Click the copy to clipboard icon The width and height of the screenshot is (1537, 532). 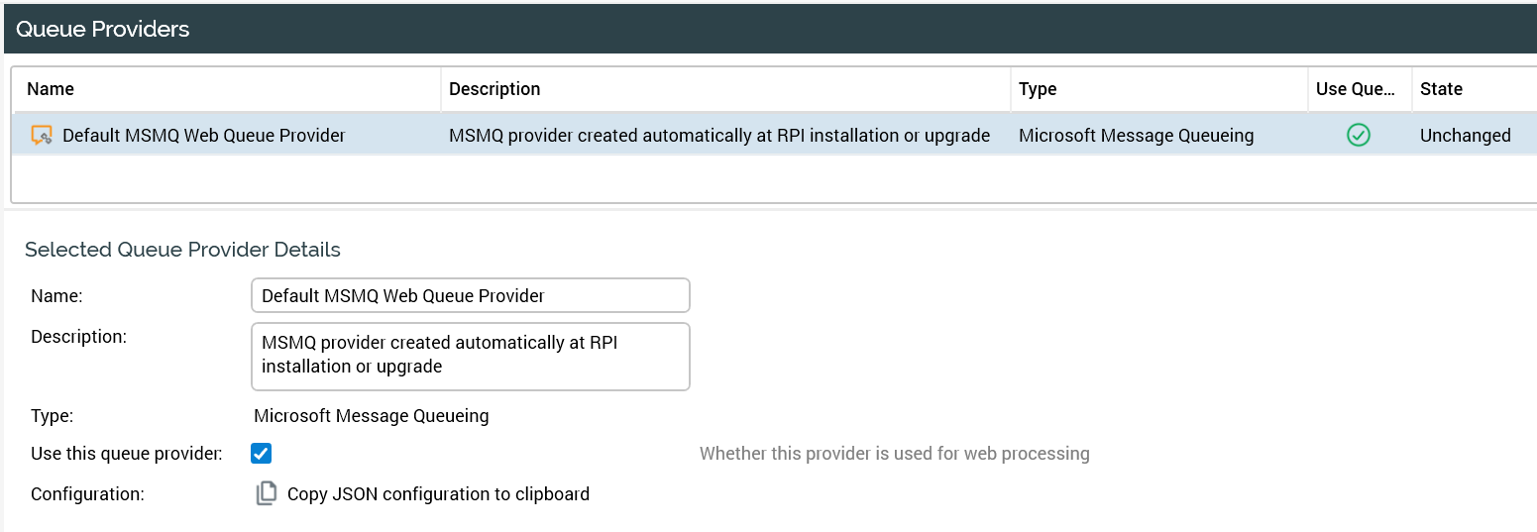coord(266,493)
